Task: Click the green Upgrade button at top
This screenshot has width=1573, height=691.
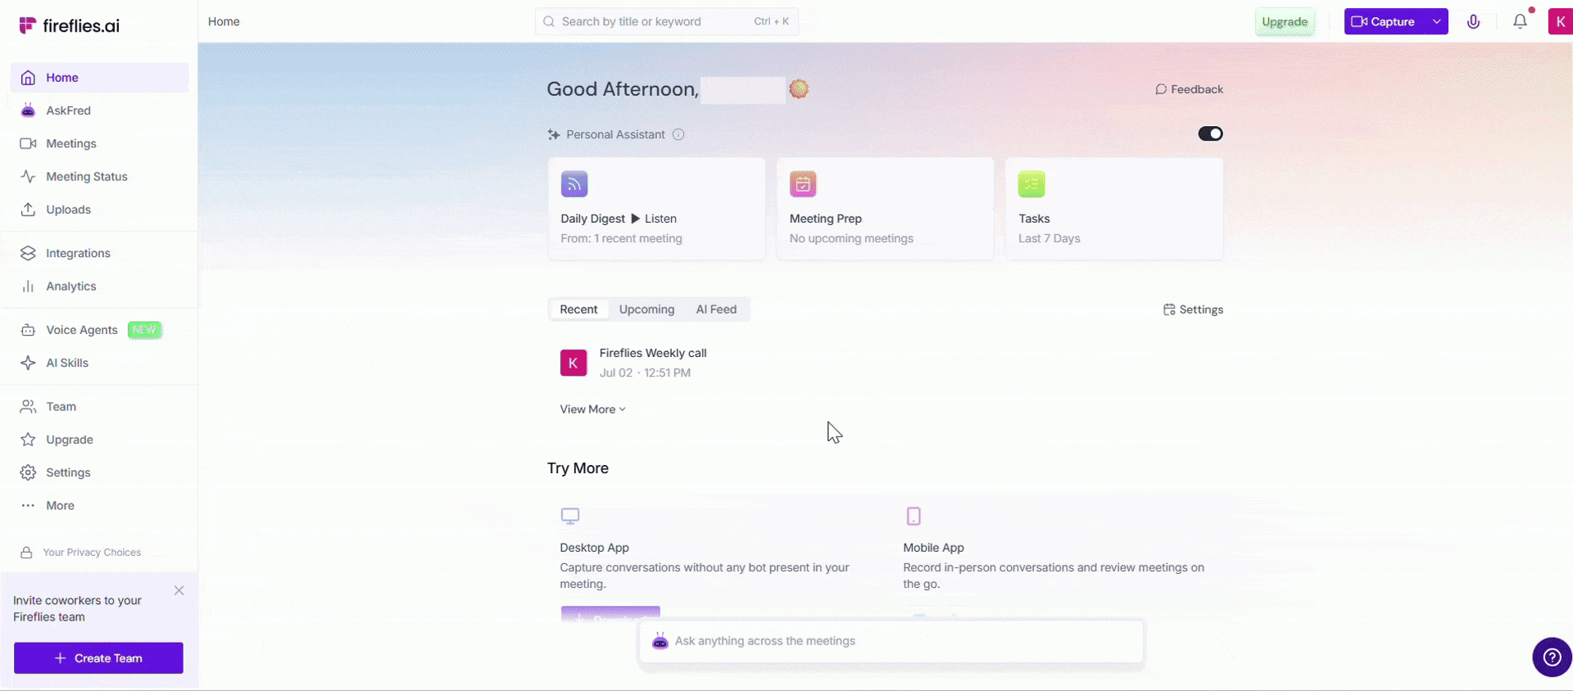Action: click(1285, 22)
